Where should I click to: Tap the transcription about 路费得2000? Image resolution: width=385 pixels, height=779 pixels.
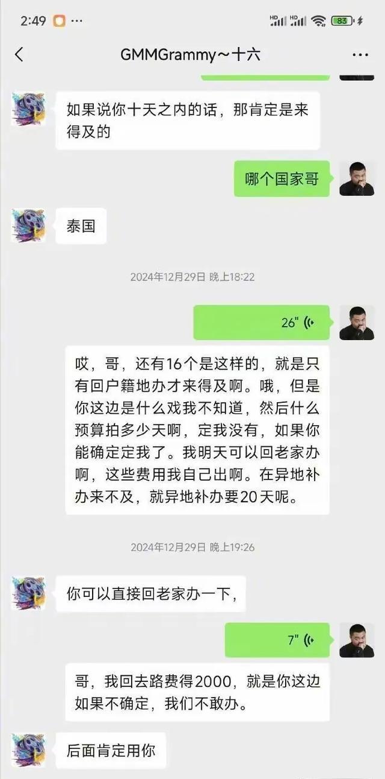tap(197, 693)
